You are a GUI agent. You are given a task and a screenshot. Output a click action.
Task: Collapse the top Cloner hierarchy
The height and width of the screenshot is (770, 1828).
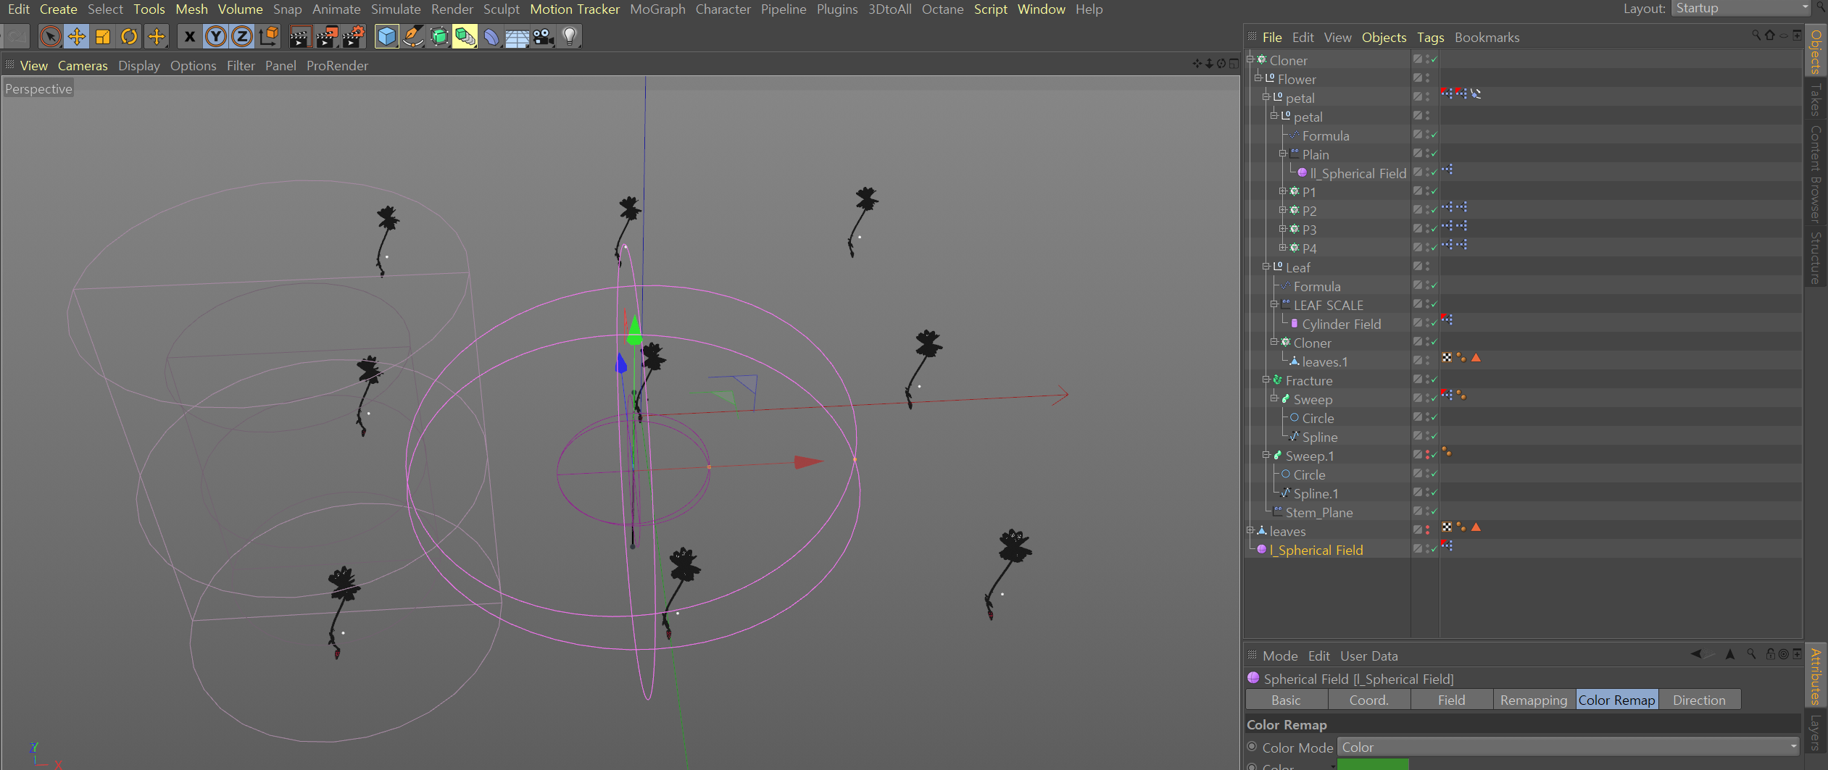coord(1250,59)
